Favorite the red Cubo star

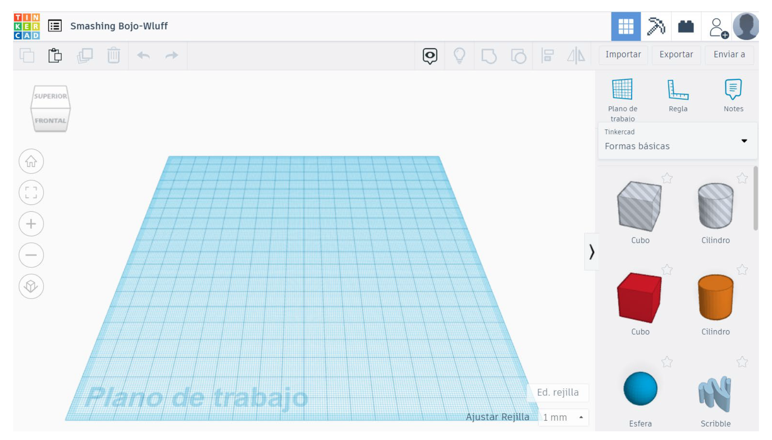click(x=667, y=270)
